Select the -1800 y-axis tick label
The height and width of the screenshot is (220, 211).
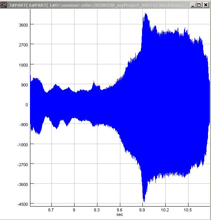[x=23, y=145]
